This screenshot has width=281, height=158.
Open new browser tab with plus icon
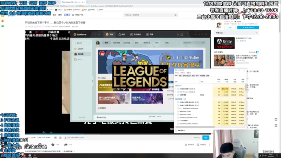pos(88,2)
